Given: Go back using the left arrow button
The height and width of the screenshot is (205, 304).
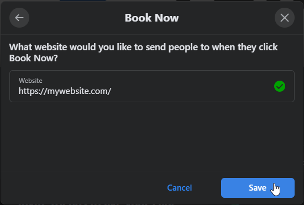Looking at the screenshot, I should tap(19, 18).
